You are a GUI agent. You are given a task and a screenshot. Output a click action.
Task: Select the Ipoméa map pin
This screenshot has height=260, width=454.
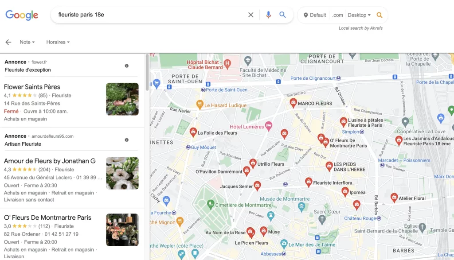345,191
